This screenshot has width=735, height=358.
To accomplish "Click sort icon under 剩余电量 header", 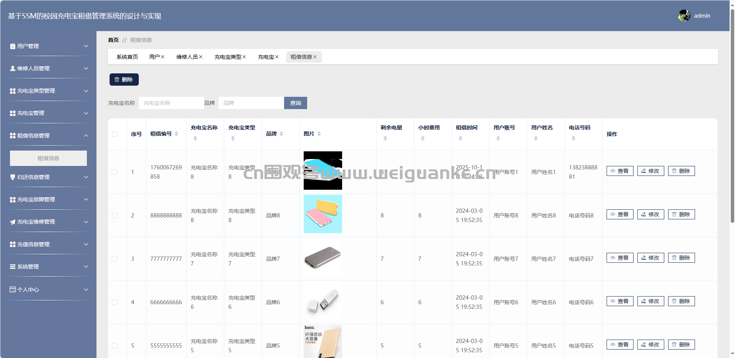I will 385,138.
